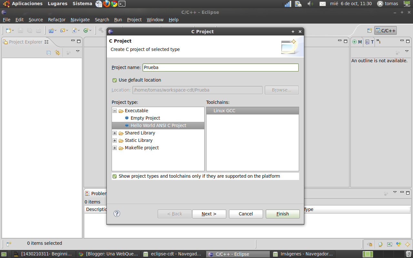
Task: Click the yellow star icon in status bar
Action: tap(408, 244)
